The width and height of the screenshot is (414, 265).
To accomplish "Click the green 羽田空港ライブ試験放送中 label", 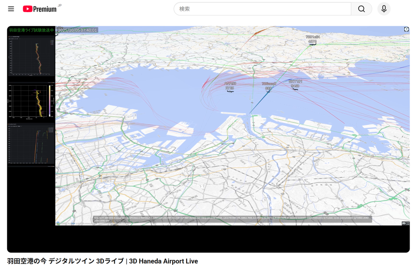I will [32, 30].
